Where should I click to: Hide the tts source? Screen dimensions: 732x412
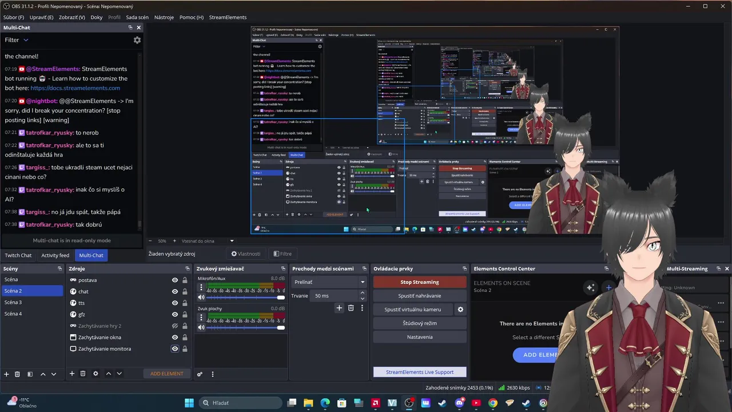pyautogui.click(x=175, y=303)
